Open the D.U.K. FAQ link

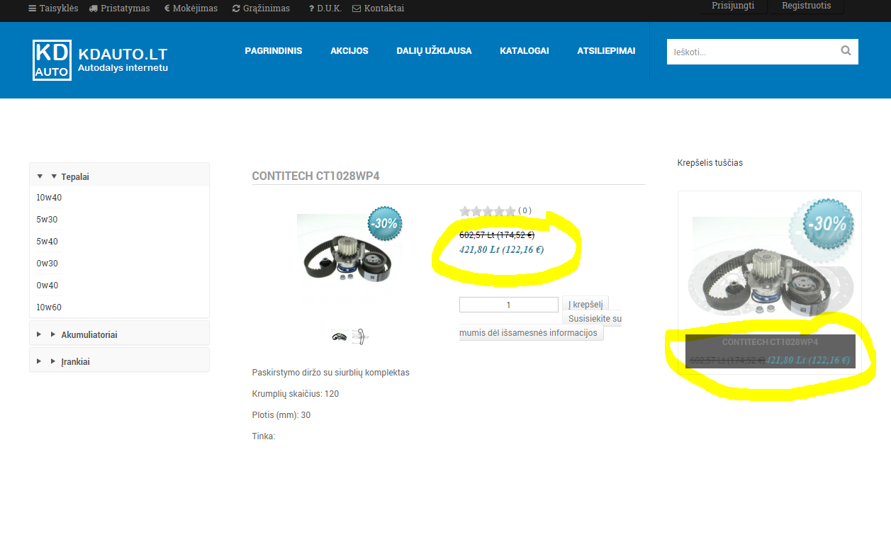[x=325, y=9]
